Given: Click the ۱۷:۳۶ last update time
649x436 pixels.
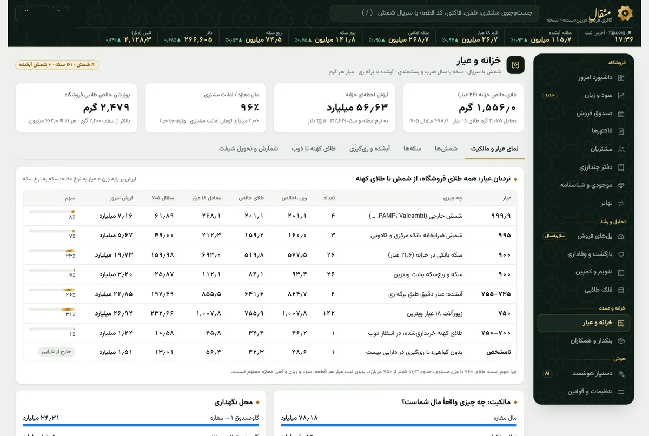Looking at the screenshot, I should click(624, 39).
